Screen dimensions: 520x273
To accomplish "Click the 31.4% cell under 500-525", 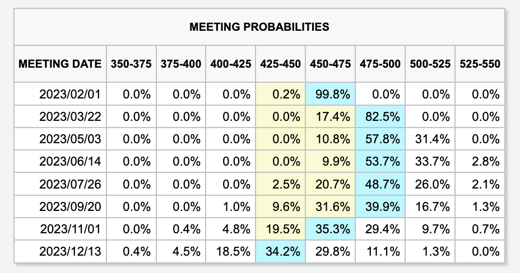I will 430,139.
